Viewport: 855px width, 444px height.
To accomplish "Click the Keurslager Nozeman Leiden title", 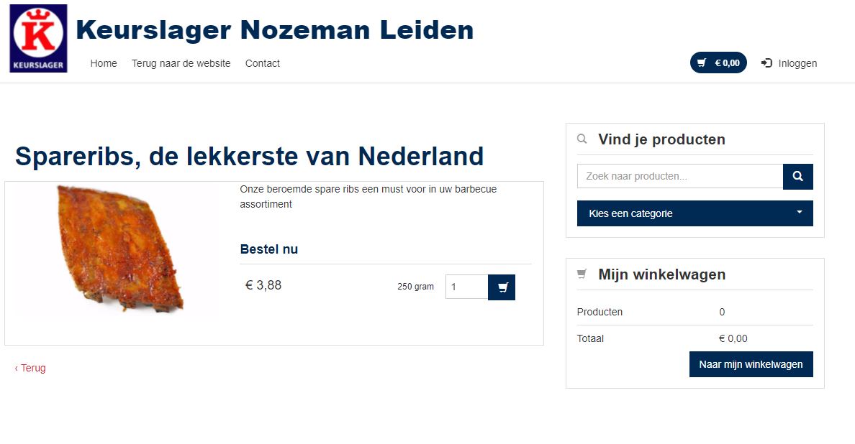I will coord(274,30).
